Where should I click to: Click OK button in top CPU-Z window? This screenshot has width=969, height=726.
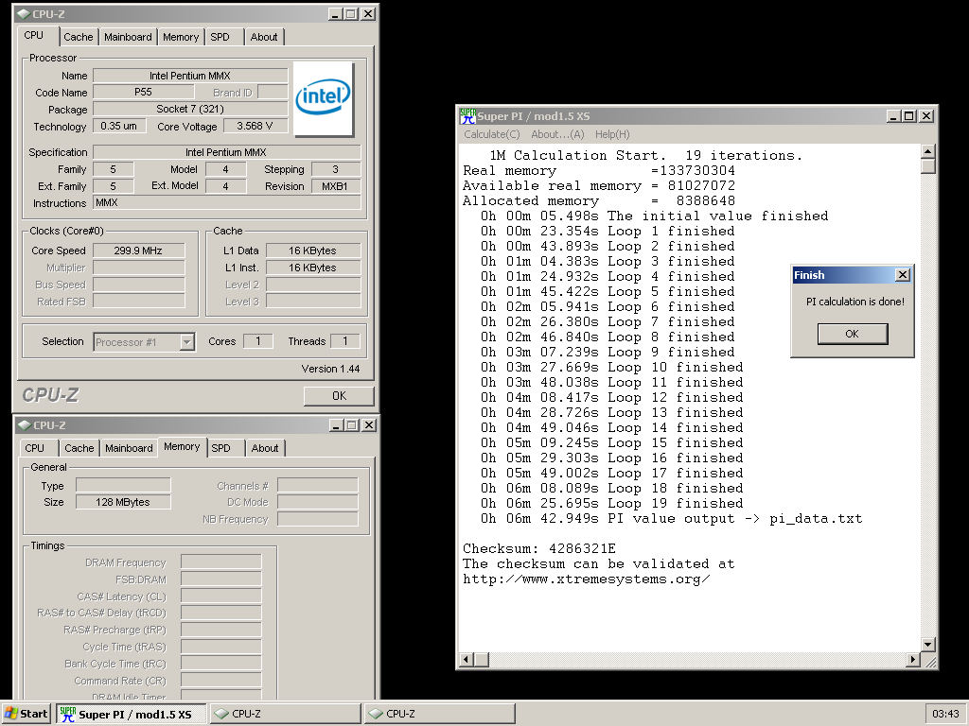pyautogui.click(x=339, y=396)
